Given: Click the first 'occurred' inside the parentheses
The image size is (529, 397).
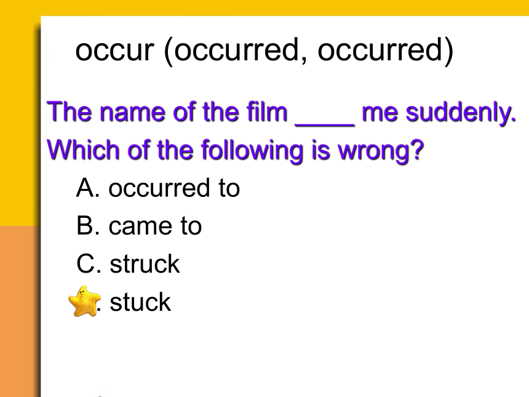Looking at the screenshot, I should click(x=237, y=50).
